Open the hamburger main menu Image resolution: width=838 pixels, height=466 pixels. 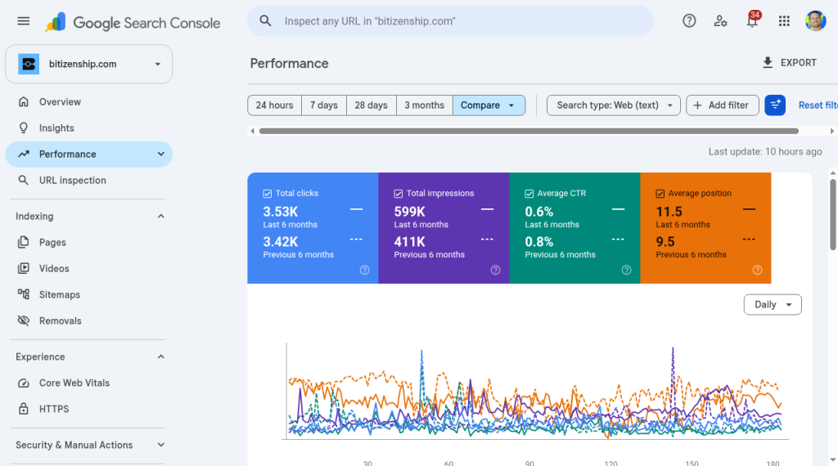(24, 21)
